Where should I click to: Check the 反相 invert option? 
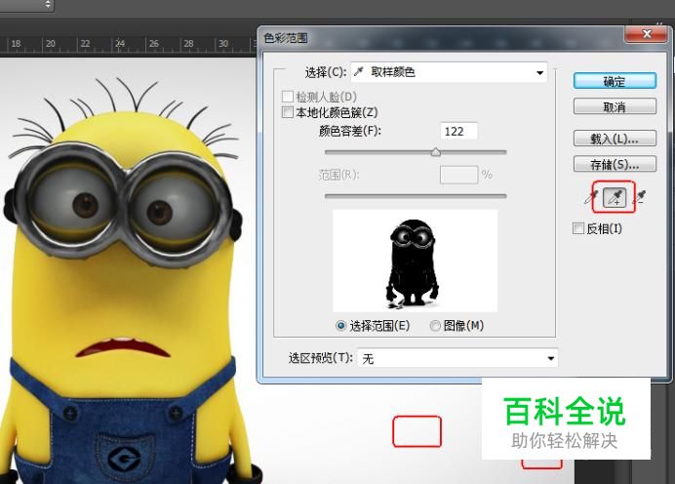coord(578,228)
